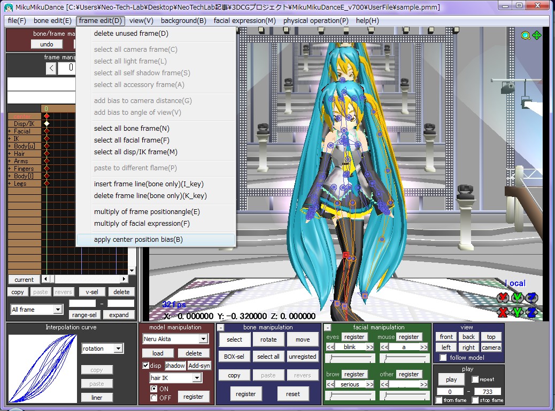Click the green Y move axis icon
Viewport: 555px width, 411px height.
click(x=517, y=312)
